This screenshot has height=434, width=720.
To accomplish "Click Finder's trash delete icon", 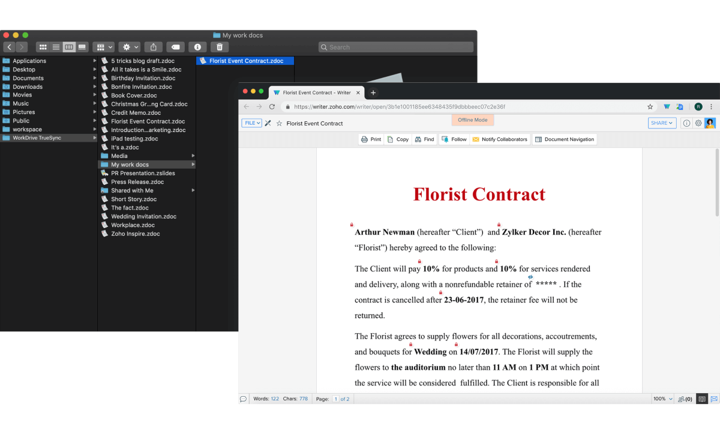I will pyautogui.click(x=220, y=47).
